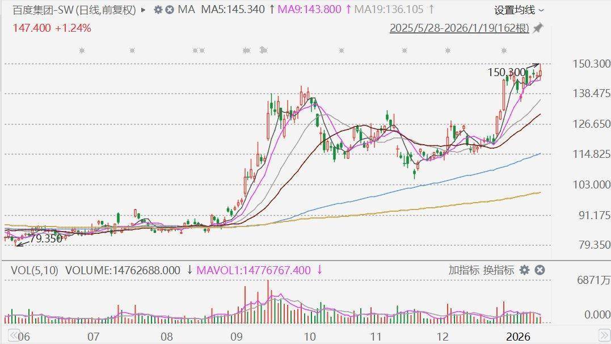This screenshot has width=611, height=344.
Task: Close the VOL indicator panel
Action: pos(540,270)
